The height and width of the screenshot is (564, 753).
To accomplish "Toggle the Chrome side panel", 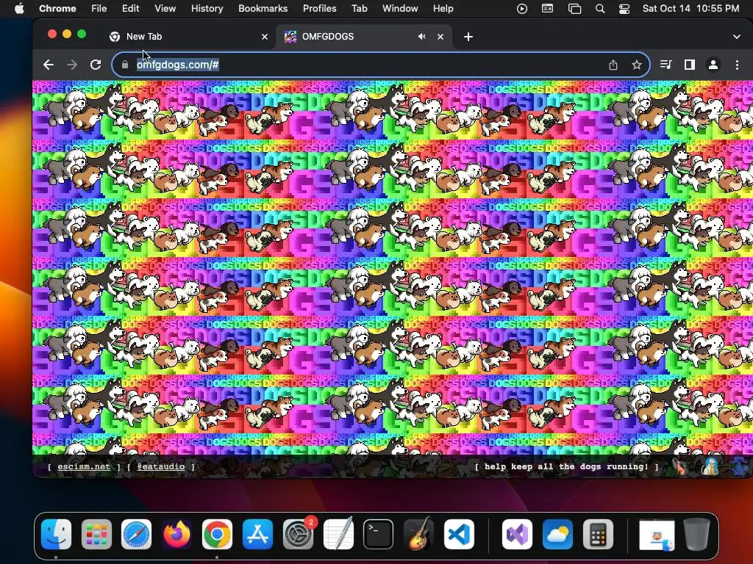I will 690,65.
